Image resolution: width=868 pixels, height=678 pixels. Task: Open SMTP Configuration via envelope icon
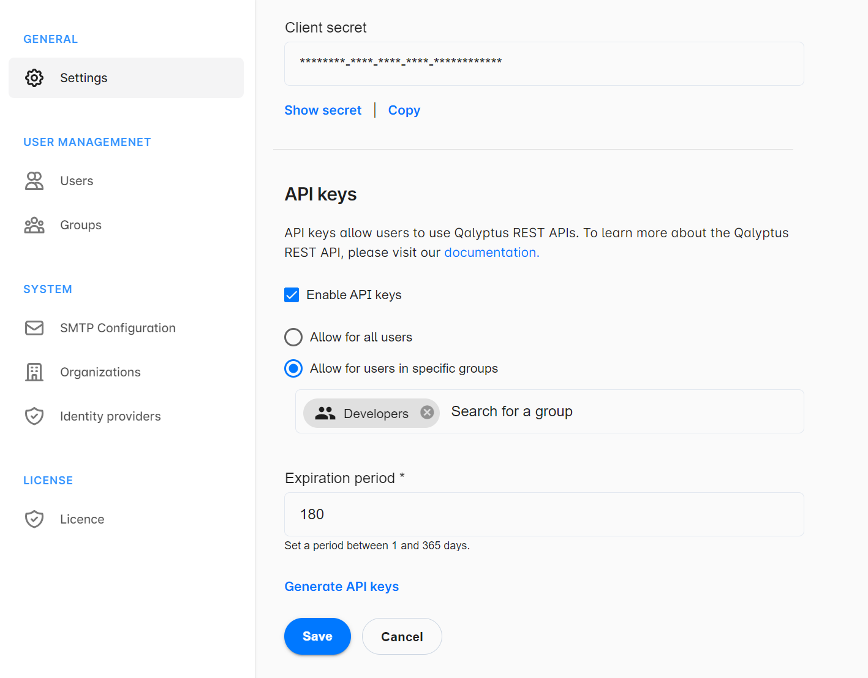34,328
